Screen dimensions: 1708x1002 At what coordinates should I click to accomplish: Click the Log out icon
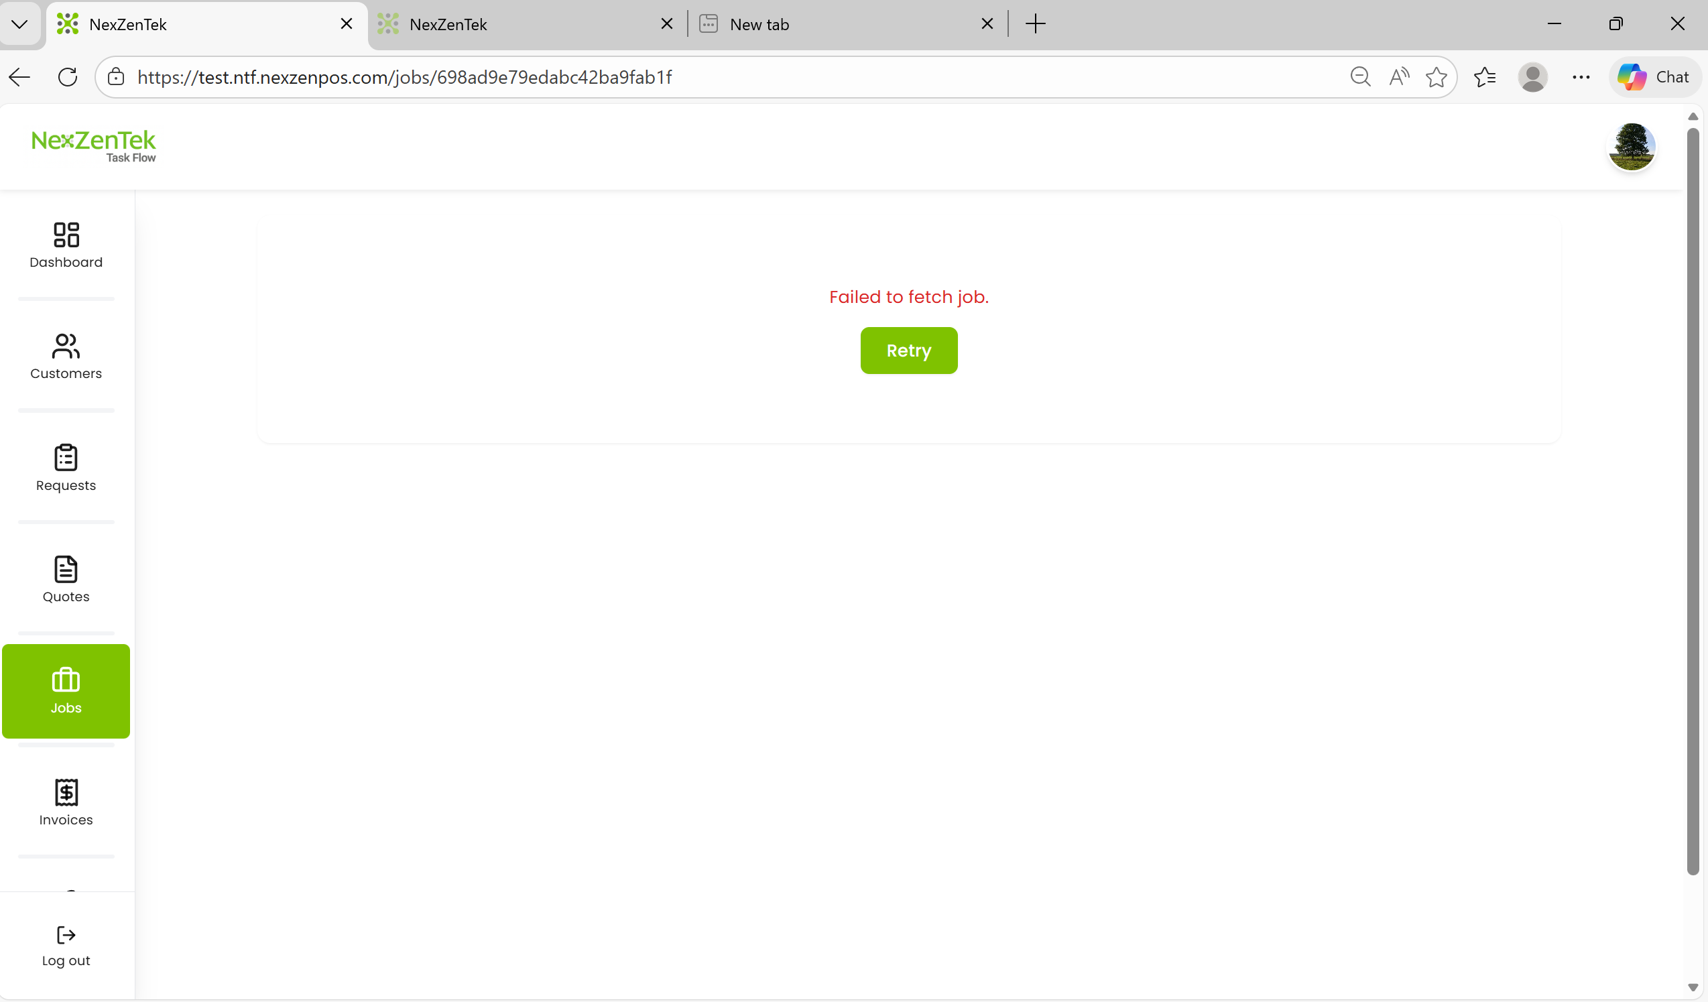point(66,936)
